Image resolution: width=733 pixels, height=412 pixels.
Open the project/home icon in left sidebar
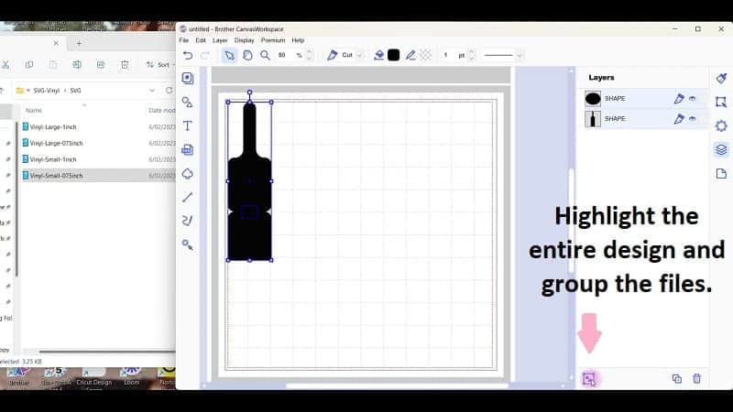pos(188,78)
